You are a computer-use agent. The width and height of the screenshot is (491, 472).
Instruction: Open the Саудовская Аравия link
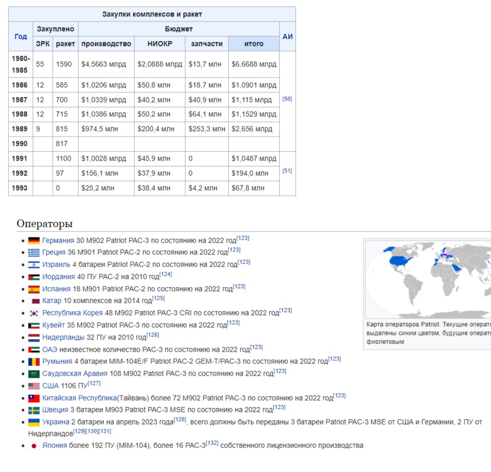click(x=75, y=374)
